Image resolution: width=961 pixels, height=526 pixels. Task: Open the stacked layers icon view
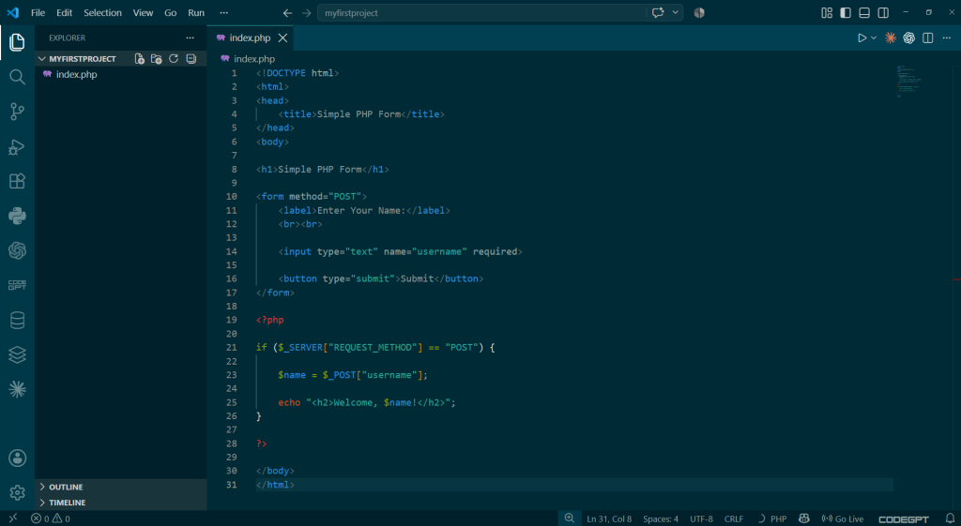17,354
